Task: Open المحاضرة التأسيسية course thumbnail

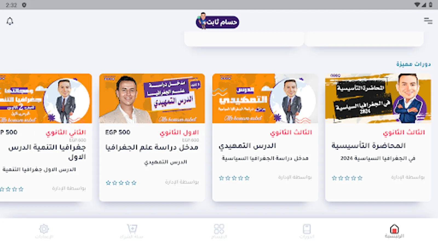Action: tap(378, 98)
